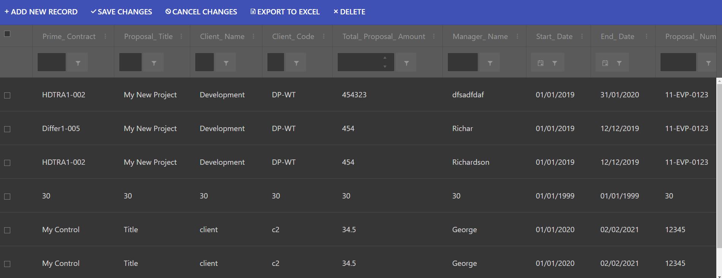Open the Manager_Name filter operator funnel
The height and width of the screenshot is (278, 722).
(x=490, y=62)
